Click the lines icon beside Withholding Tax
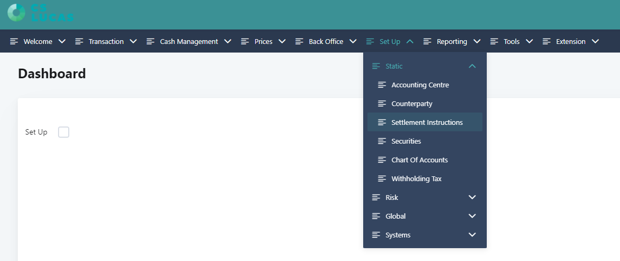Screen dimensions: 620x261 point(382,178)
